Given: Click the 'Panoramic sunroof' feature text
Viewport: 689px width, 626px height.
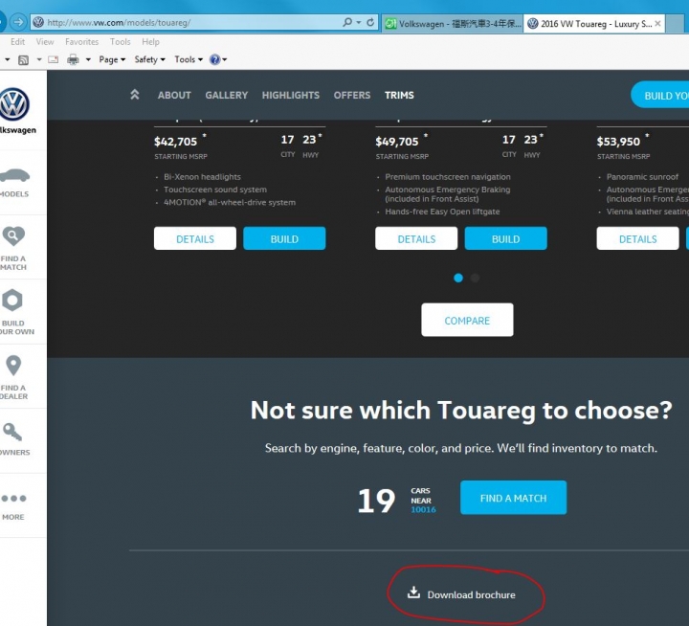Looking at the screenshot, I should pyautogui.click(x=642, y=177).
